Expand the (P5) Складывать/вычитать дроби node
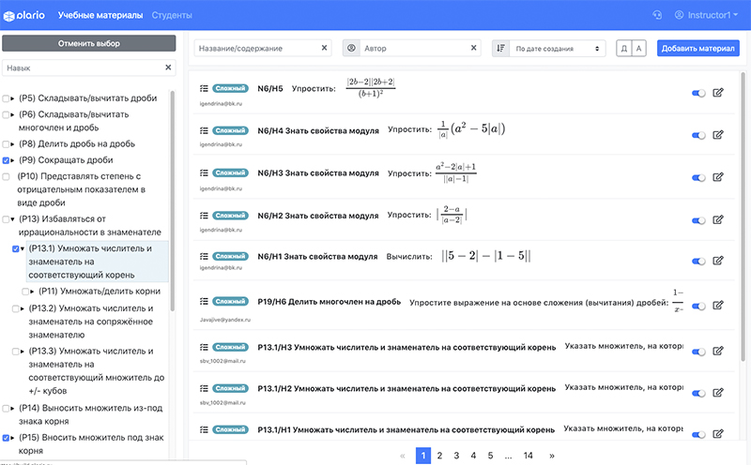The height and width of the screenshot is (465, 751). click(12, 98)
